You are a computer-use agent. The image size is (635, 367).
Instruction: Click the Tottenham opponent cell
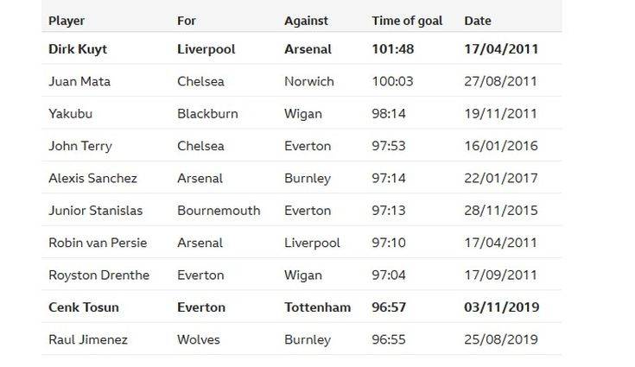tap(317, 307)
